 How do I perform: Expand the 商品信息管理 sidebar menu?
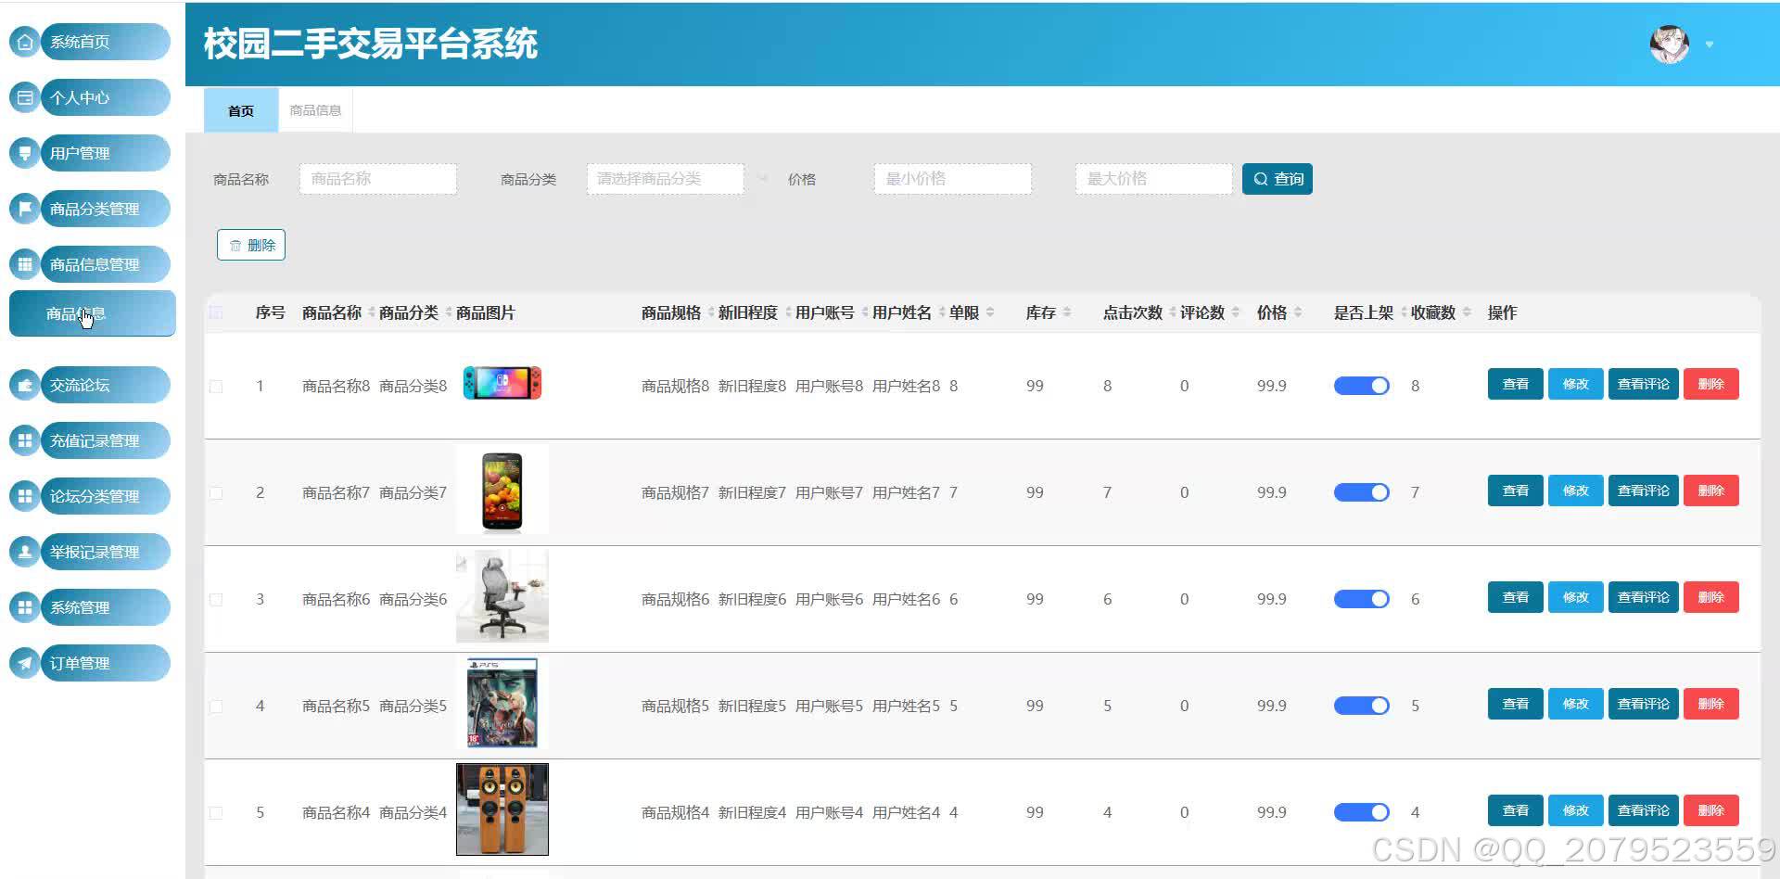pyautogui.click(x=106, y=264)
